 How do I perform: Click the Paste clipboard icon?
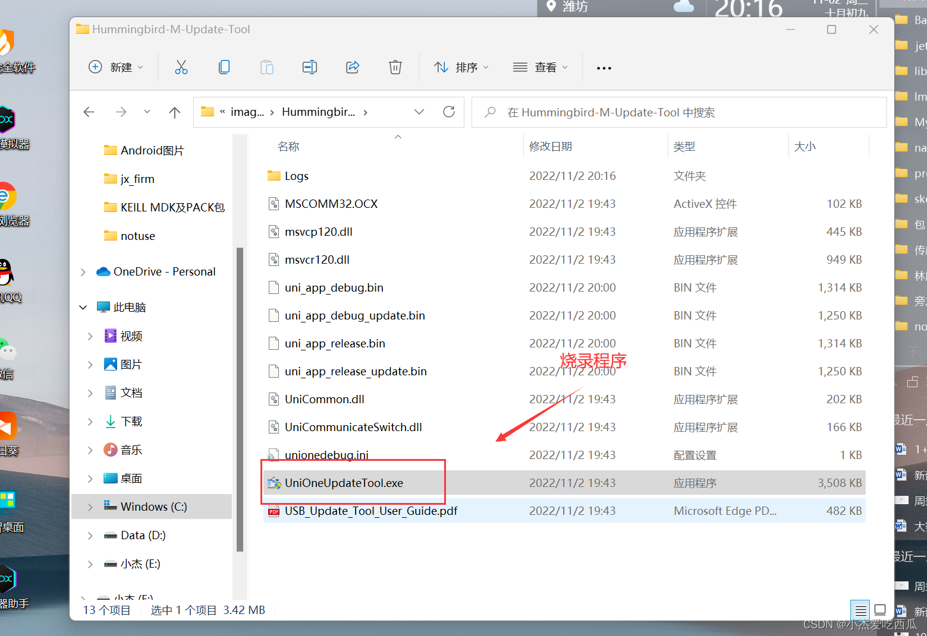tap(267, 67)
